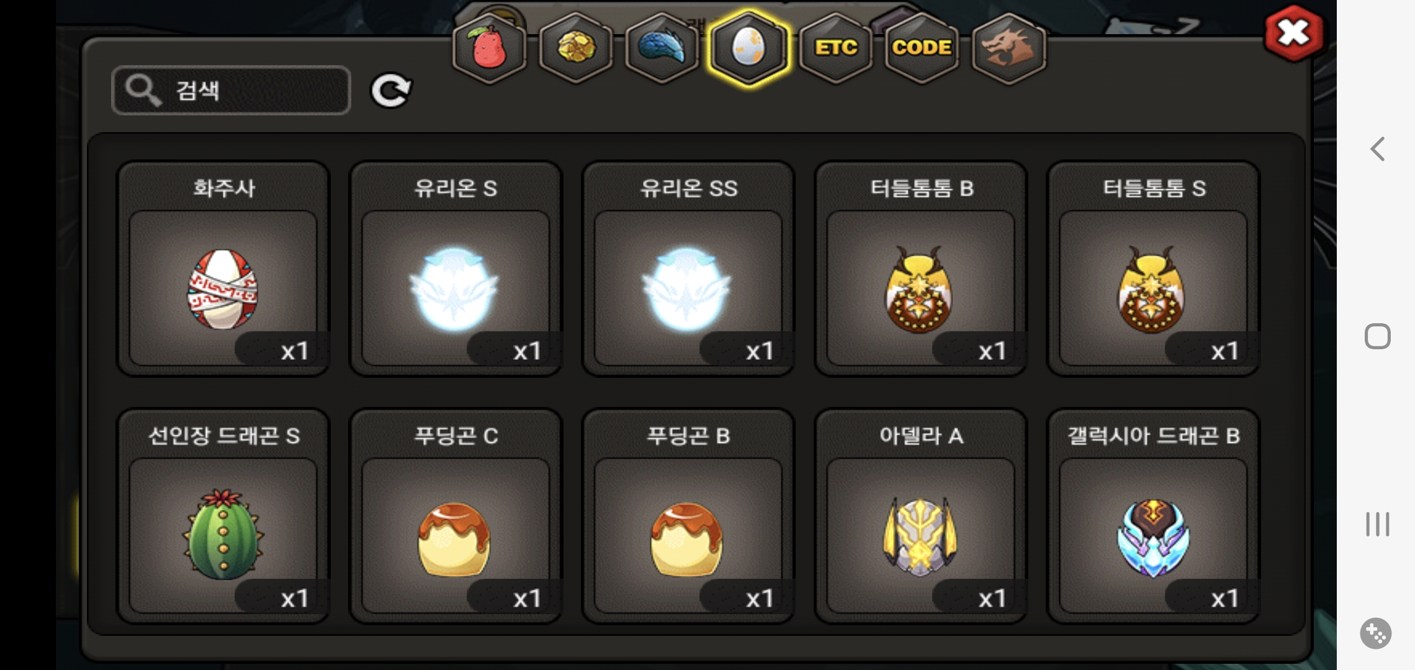Image resolution: width=1415 pixels, height=670 pixels.
Task: Select the 갤럭시아 드래곤 B egg
Action: click(1153, 516)
